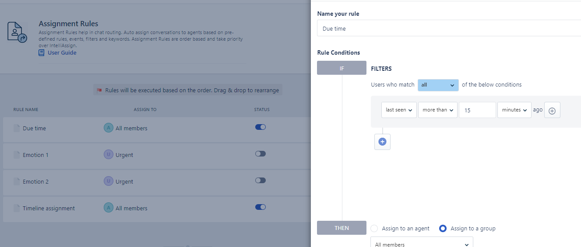Click the Assignment Rules header icon
Viewport: 581px width, 247px height.
[x=17, y=32]
